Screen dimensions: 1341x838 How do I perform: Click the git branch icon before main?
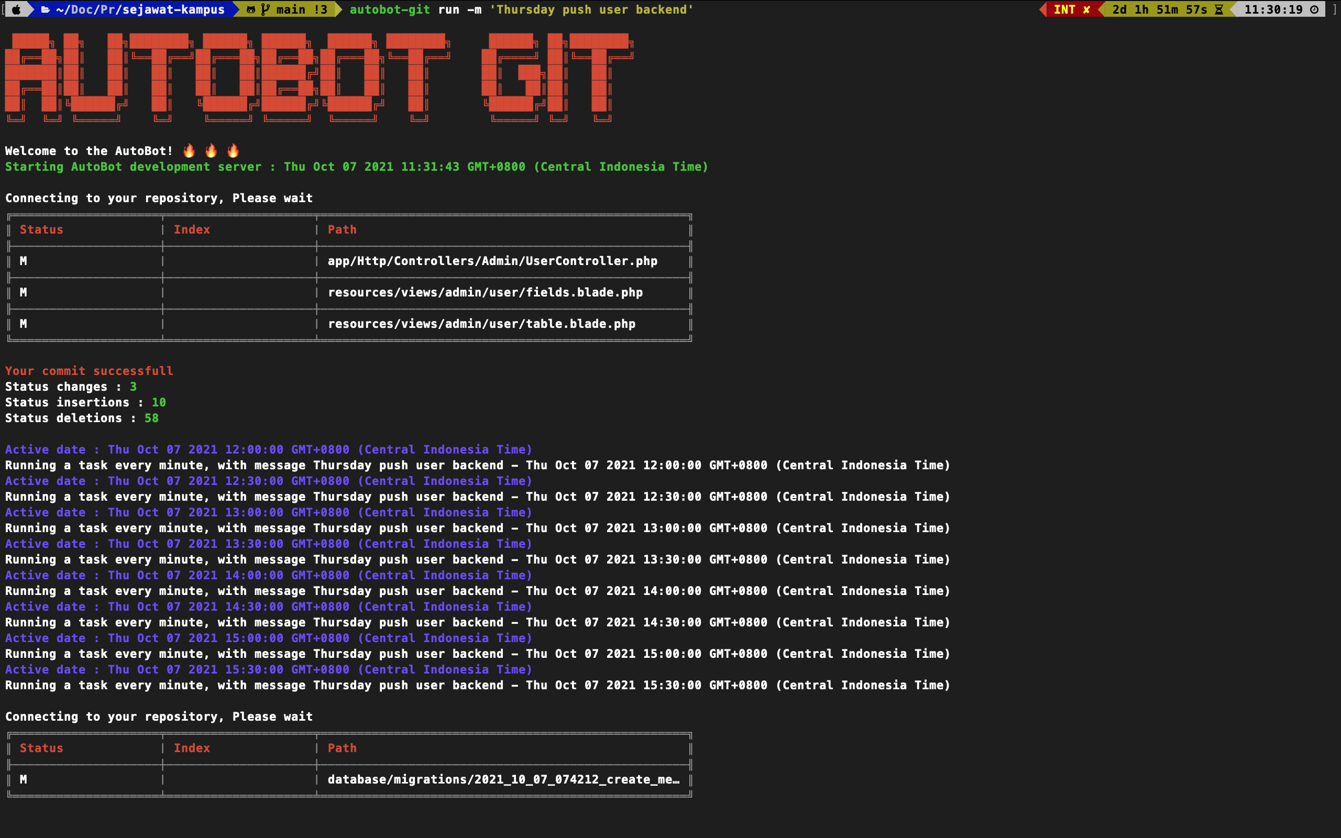point(266,9)
